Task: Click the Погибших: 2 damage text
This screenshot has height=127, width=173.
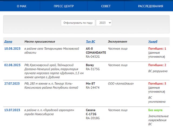Action: point(157,65)
